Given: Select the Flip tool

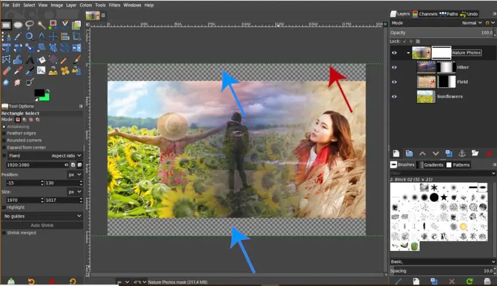Looking at the screenshot, I should [77, 48].
